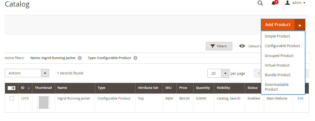Click the Add Product button

click(x=278, y=25)
